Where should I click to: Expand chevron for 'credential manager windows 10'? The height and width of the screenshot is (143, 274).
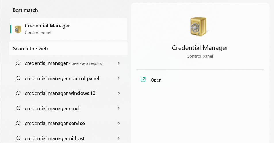pyautogui.click(x=118, y=93)
